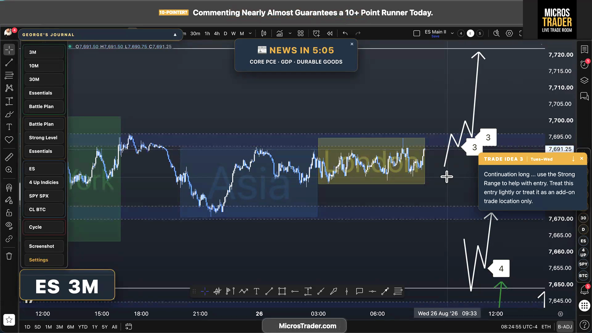Click the ruler measure tool
The width and height of the screenshot is (592, 333).
9,157
